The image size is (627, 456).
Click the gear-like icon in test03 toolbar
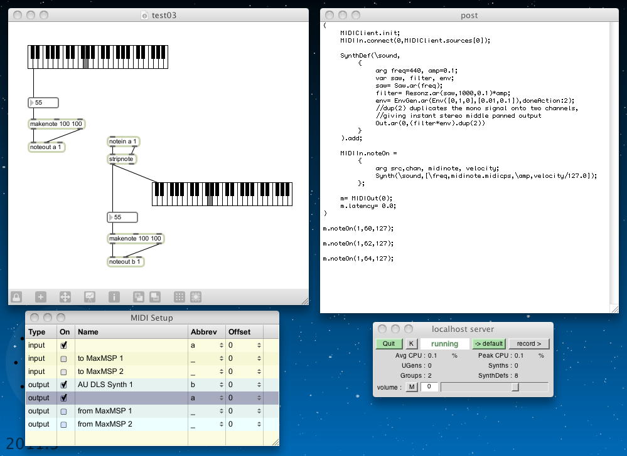tap(196, 297)
